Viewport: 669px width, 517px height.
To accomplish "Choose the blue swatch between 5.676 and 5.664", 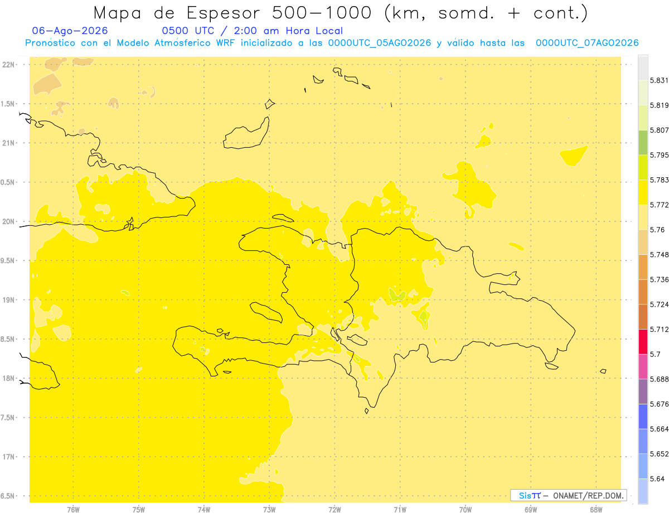I will pyautogui.click(x=643, y=416).
